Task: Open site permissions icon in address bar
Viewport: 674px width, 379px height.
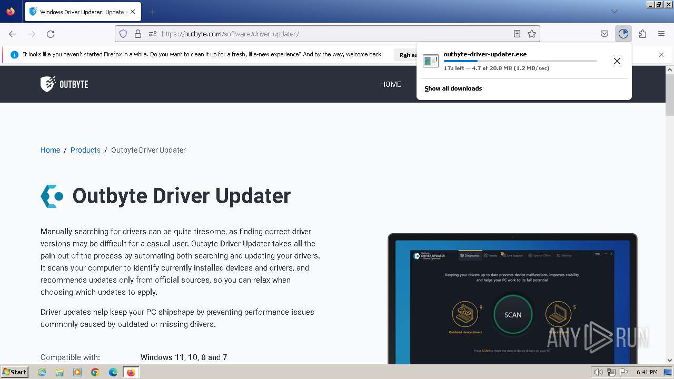Action: click(153, 34)
